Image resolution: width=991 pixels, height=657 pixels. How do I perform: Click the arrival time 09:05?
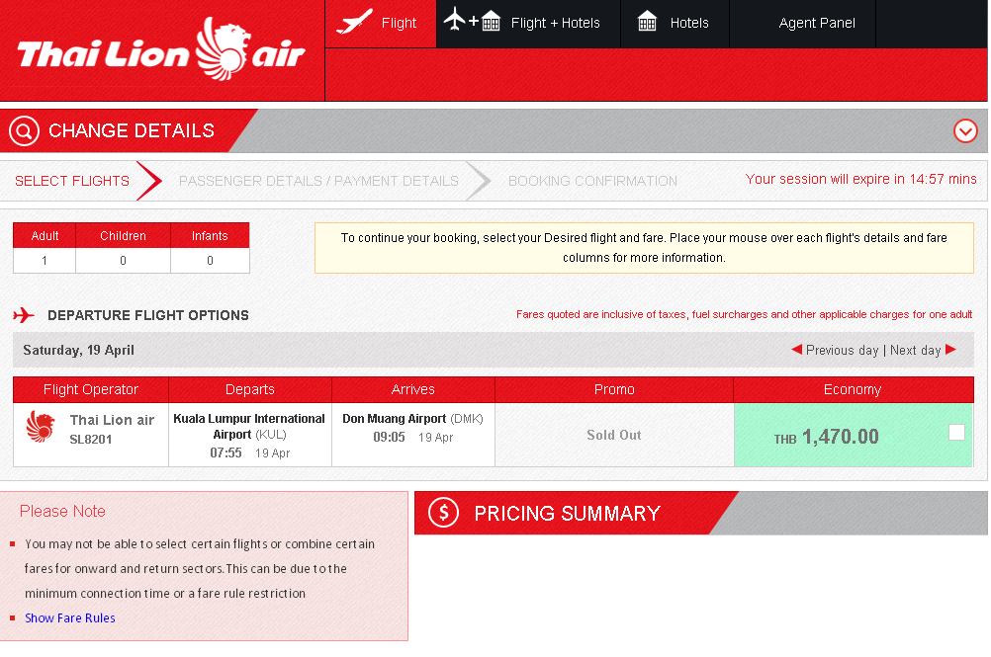tap(389, 437)
